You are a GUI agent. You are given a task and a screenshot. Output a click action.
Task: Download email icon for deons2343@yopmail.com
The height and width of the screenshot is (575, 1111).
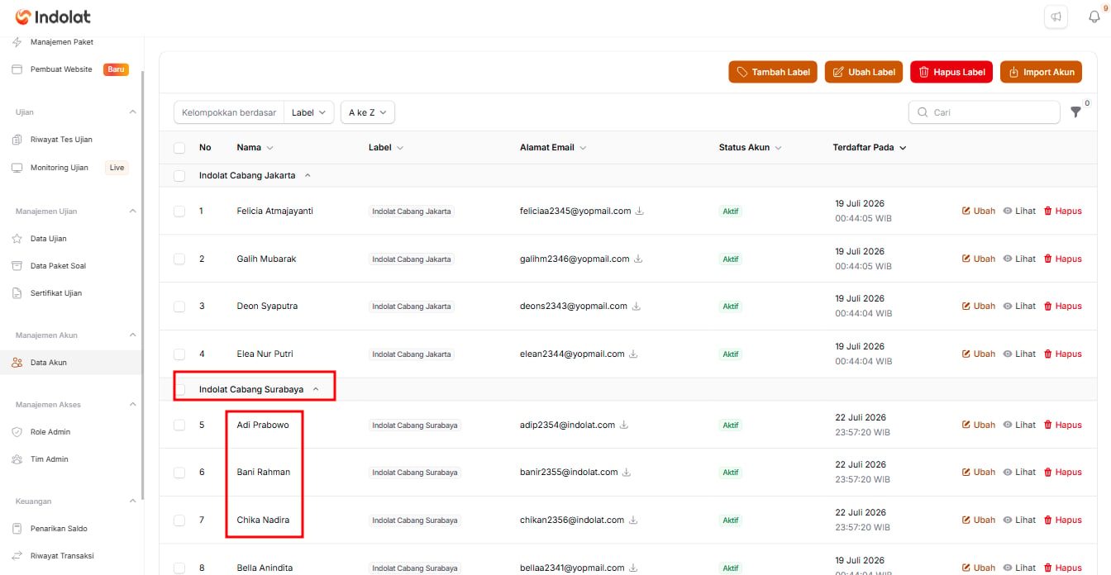[636, 307]
